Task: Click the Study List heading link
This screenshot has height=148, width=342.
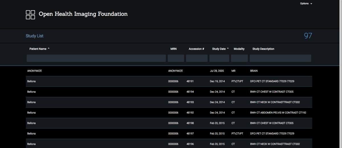Action: pyautogui.click(x=34, y=36)
